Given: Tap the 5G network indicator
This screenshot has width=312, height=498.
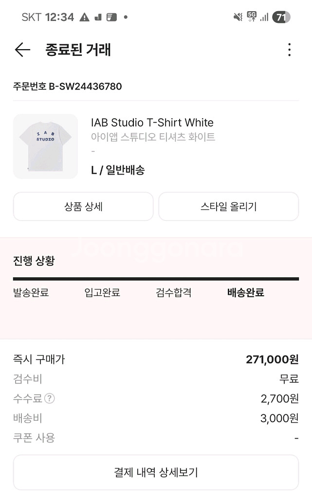Looking at the screenshot, I should coord(251,16).
